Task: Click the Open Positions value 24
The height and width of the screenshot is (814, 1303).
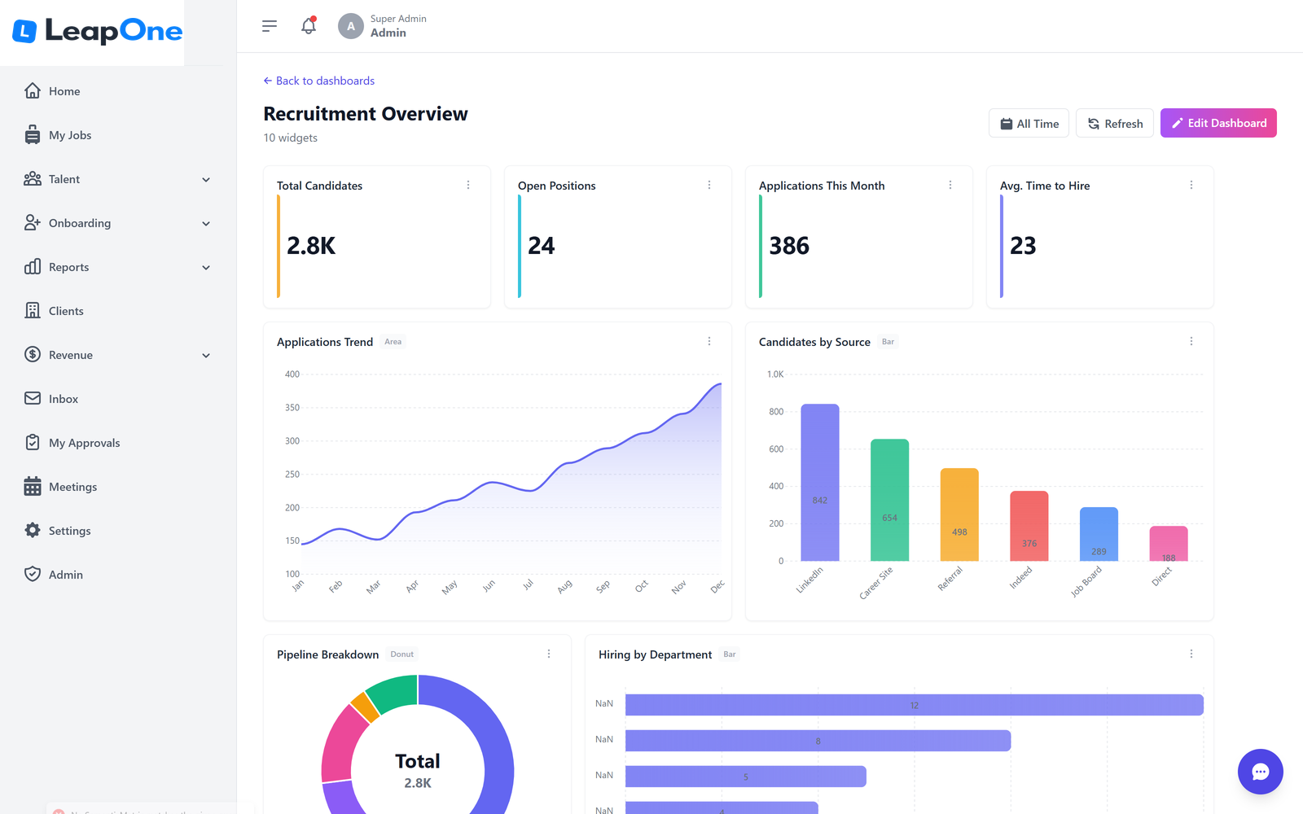Action: tap(542, 246)
